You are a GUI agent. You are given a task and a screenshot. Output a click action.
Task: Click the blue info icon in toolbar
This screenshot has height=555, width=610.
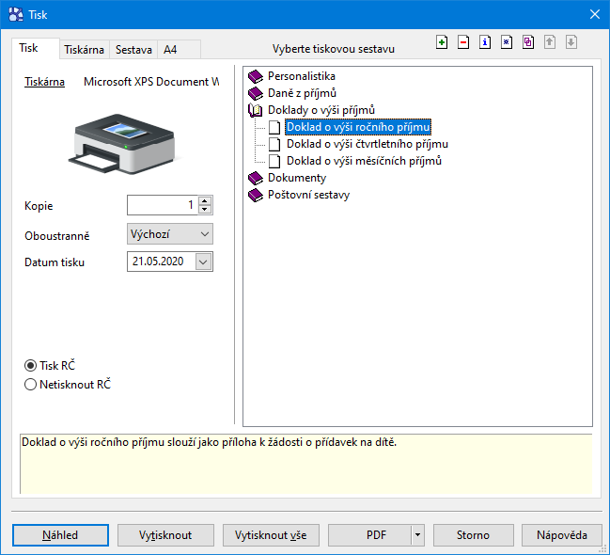coord(485,42)
